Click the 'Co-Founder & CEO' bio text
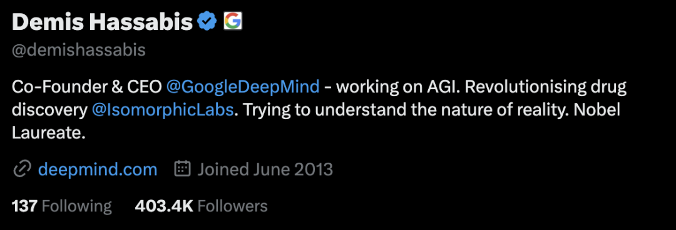676x230 pixels. pyautogui.click(x=86, y=87)
